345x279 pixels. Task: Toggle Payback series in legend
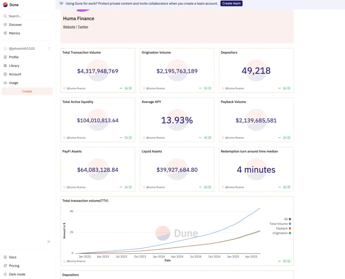pyautogui.click(x=283, y=228)
